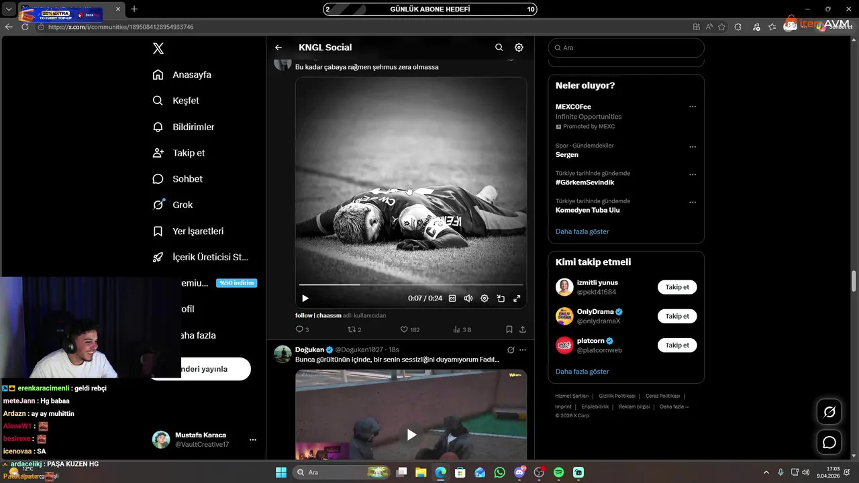The image size is (859, 483).
Task: Open Keşfet in the sidebar
Action: pos(176,101)
